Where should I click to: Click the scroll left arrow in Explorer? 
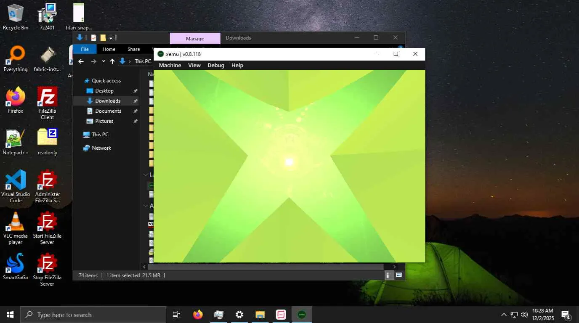click(144, 267)
